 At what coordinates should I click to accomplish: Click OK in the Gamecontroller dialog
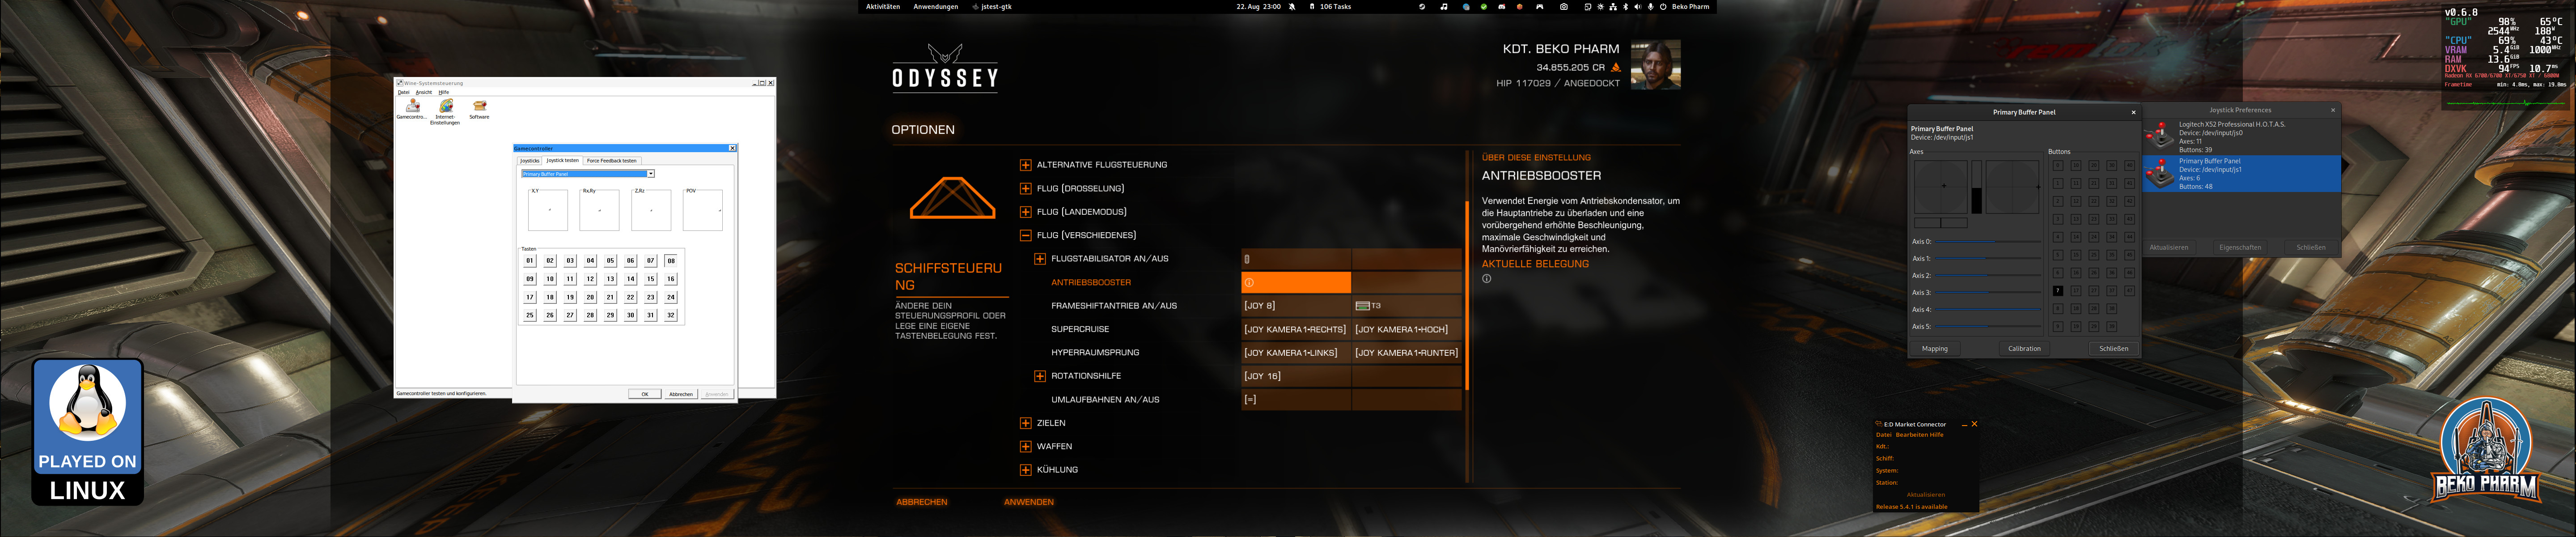coord(645,394)
